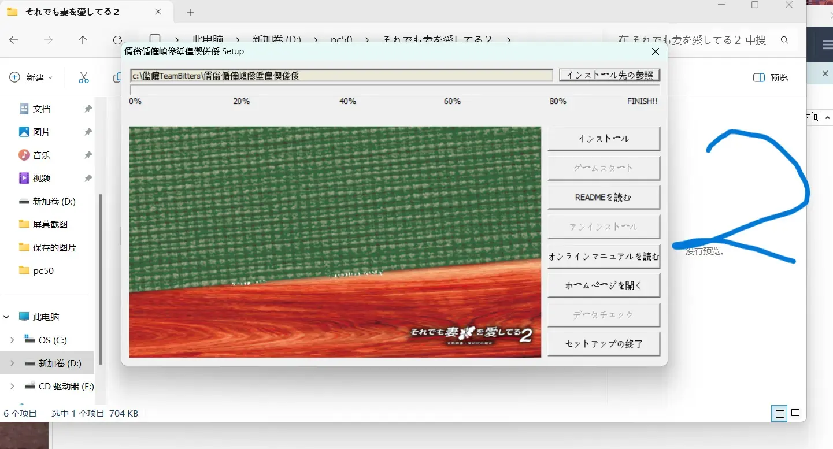833x449 pixels.
Task: Exit setup with セットアップの終了 button
Action: point(604,344)
